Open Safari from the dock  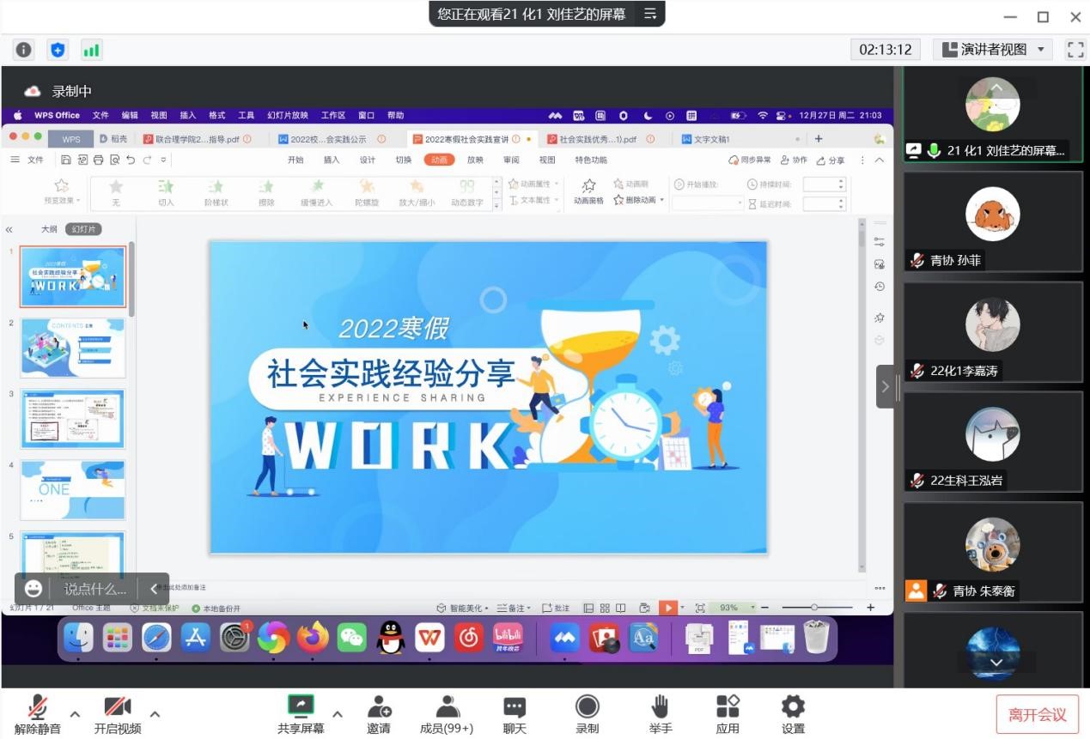(x=156, y=638)
